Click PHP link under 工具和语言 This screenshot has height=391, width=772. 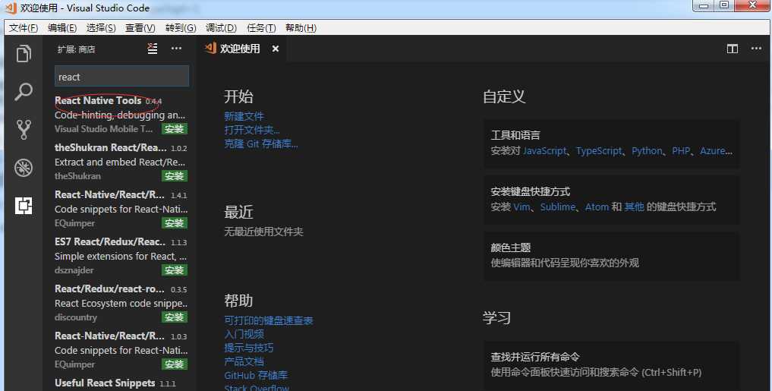pos(681,151)
